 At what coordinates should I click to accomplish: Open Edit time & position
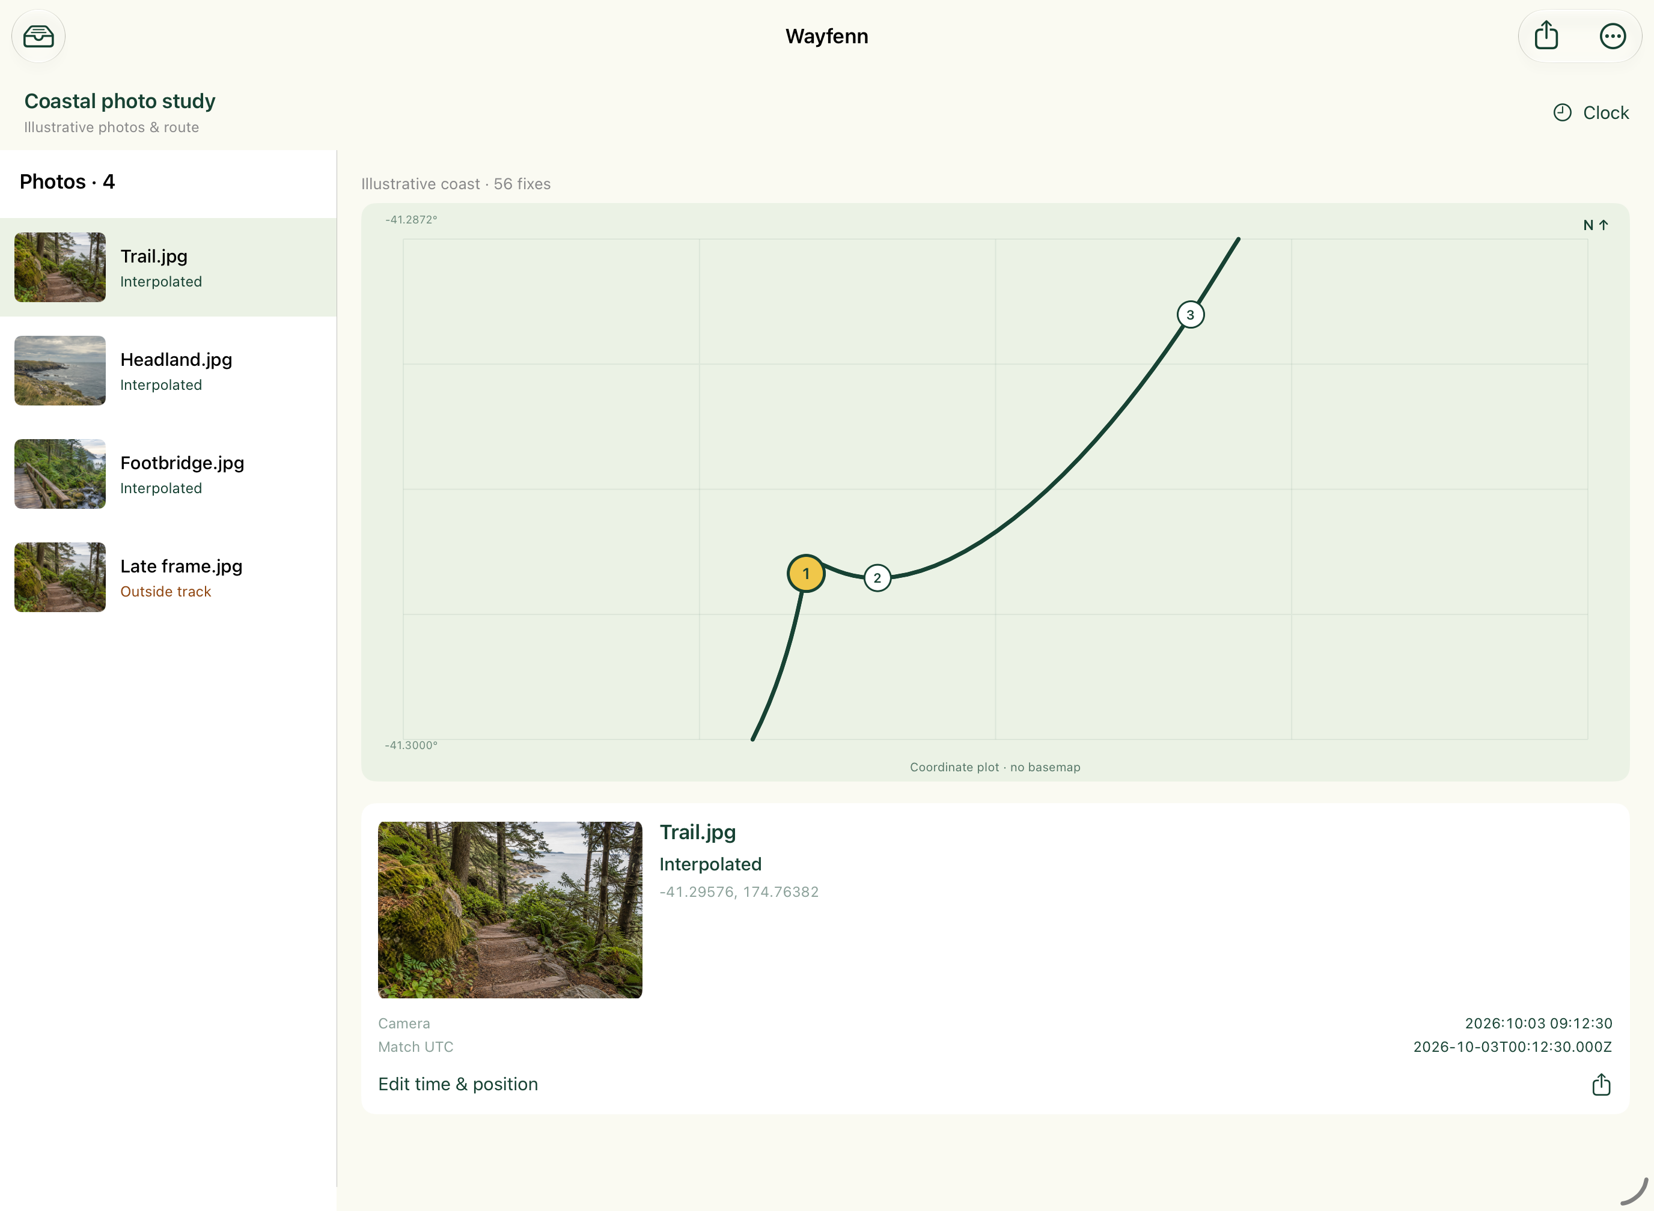pos(458,1084)
